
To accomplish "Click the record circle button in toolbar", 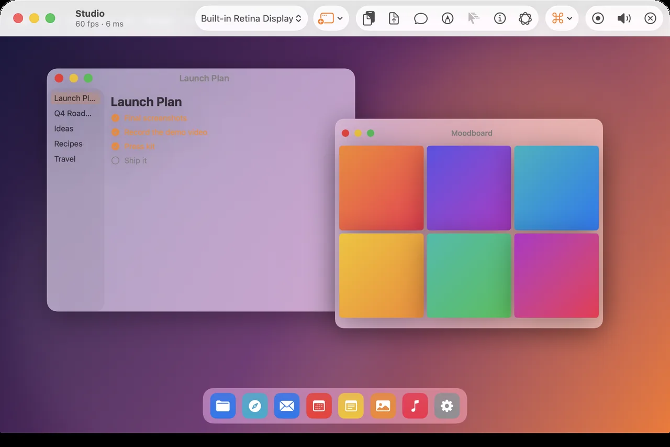I will coord(598,18).
